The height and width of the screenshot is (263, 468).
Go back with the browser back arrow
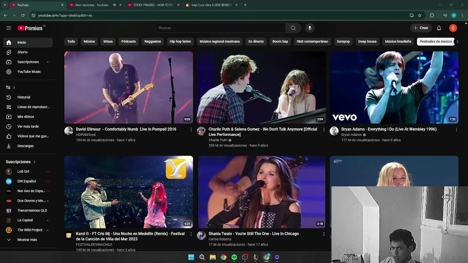tap(5, 15)
